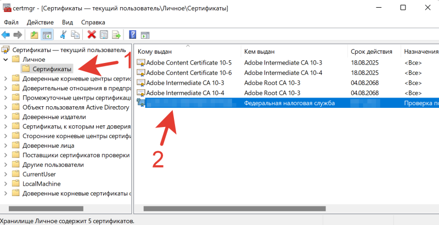Screen dimensions: 439x225
Task: Delete certificate with red X icon
Action: click(x=92, y=35)
